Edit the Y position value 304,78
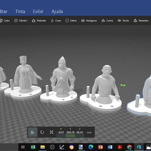151x151 pixels. click(70, 132)
